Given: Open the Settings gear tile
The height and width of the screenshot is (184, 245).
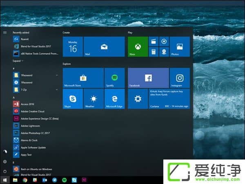Looking at the screenshot, I should point(138,99).
